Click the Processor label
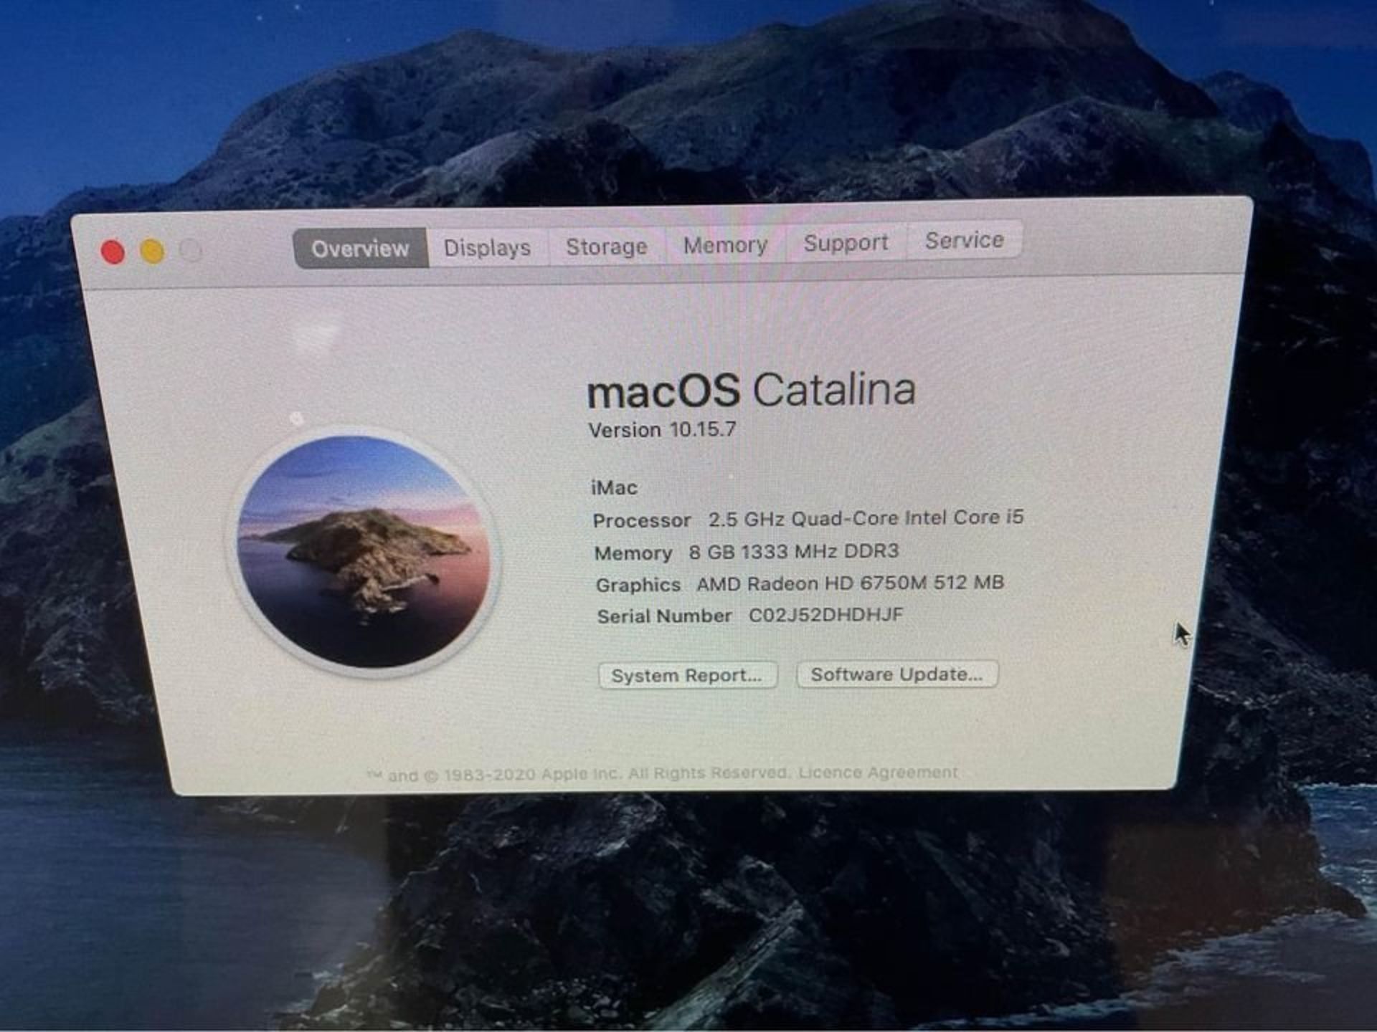The height and width of the screenshot is (1032, 1377). (x=642, y=520)
